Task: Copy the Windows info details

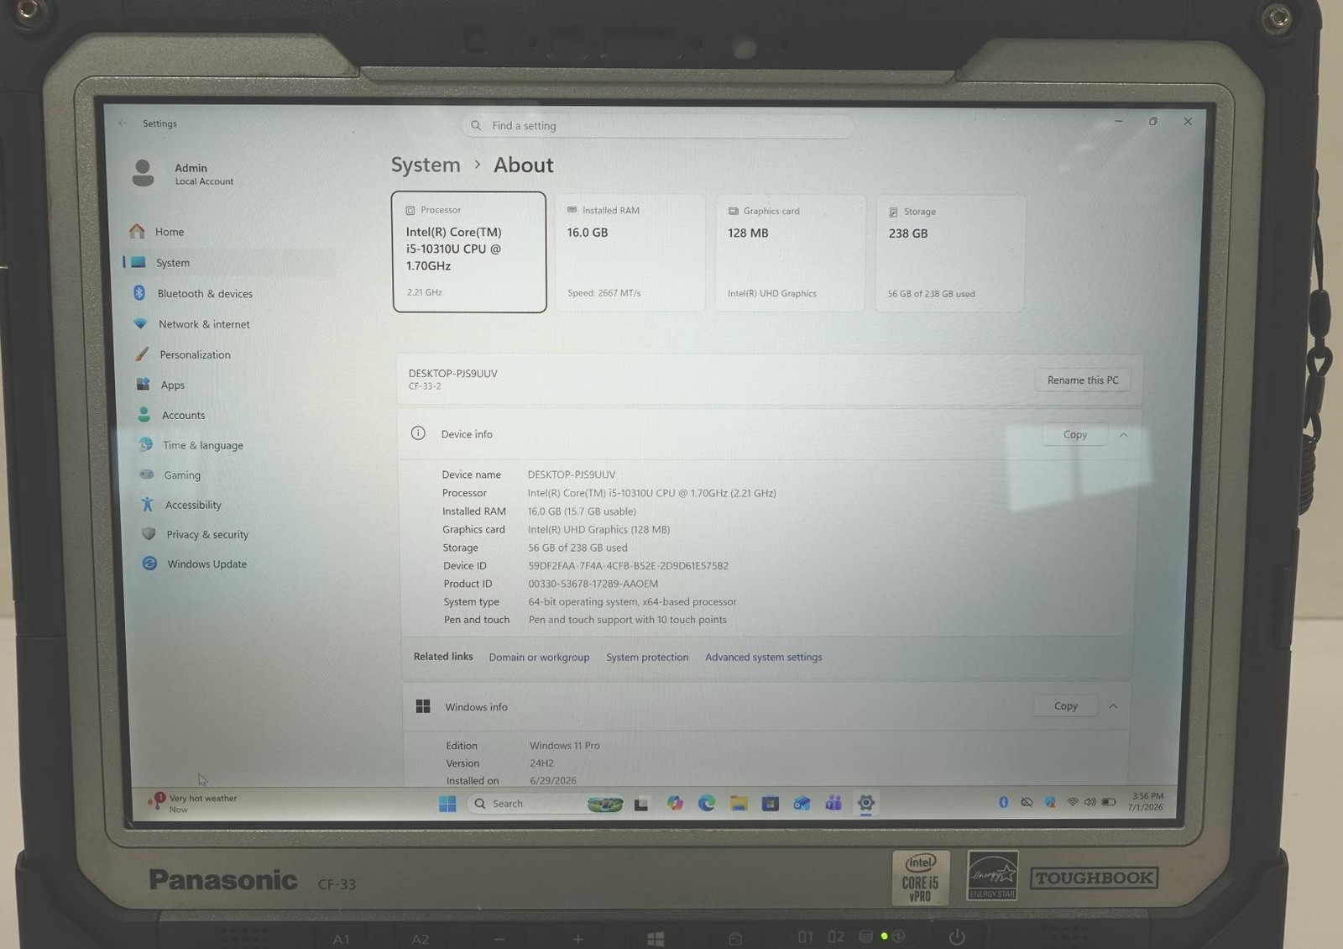Action: [x=1065, y=706]
